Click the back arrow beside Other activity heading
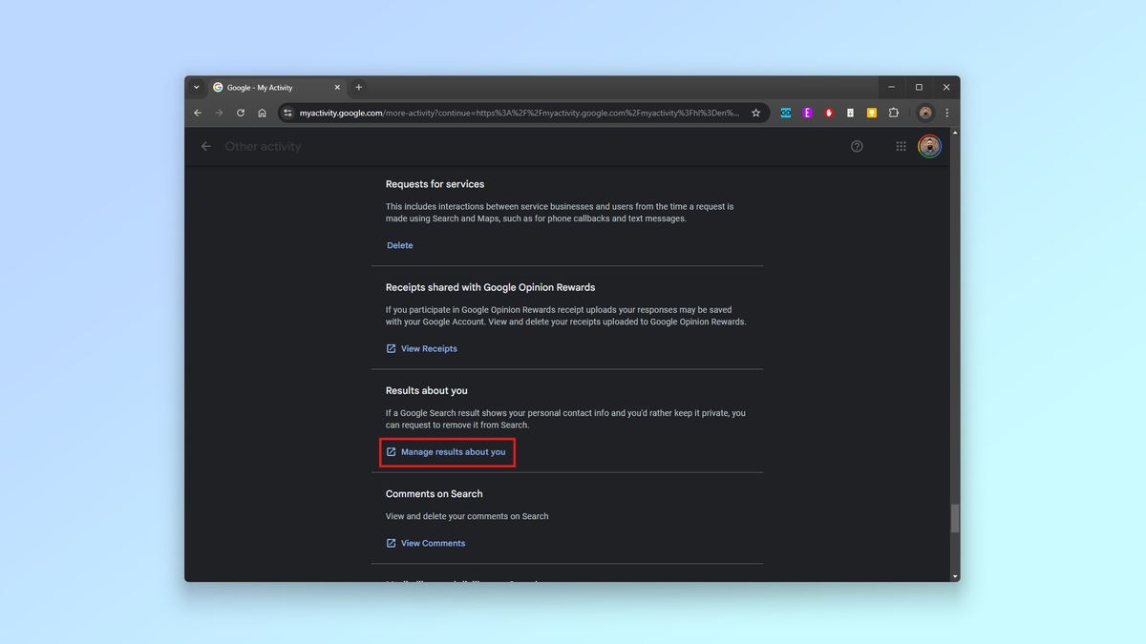The height and width of the screenshot is (644, 1146). point(206,146)
